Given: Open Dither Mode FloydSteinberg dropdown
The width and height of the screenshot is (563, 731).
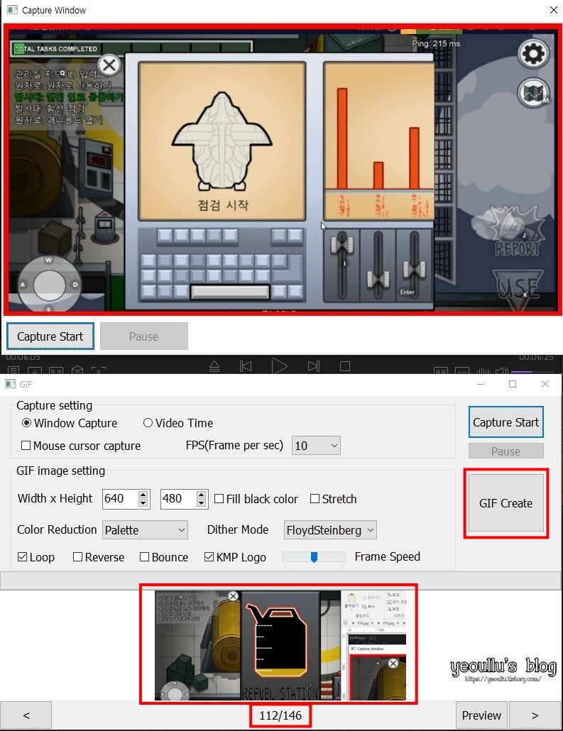Looking at the screenshot, I should (329, 530).
